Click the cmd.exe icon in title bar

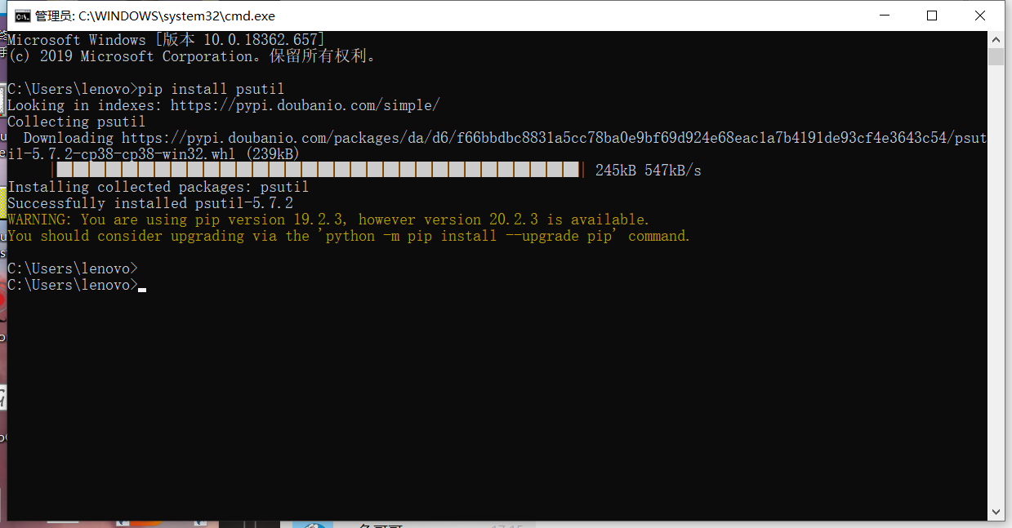pos(23,16)
